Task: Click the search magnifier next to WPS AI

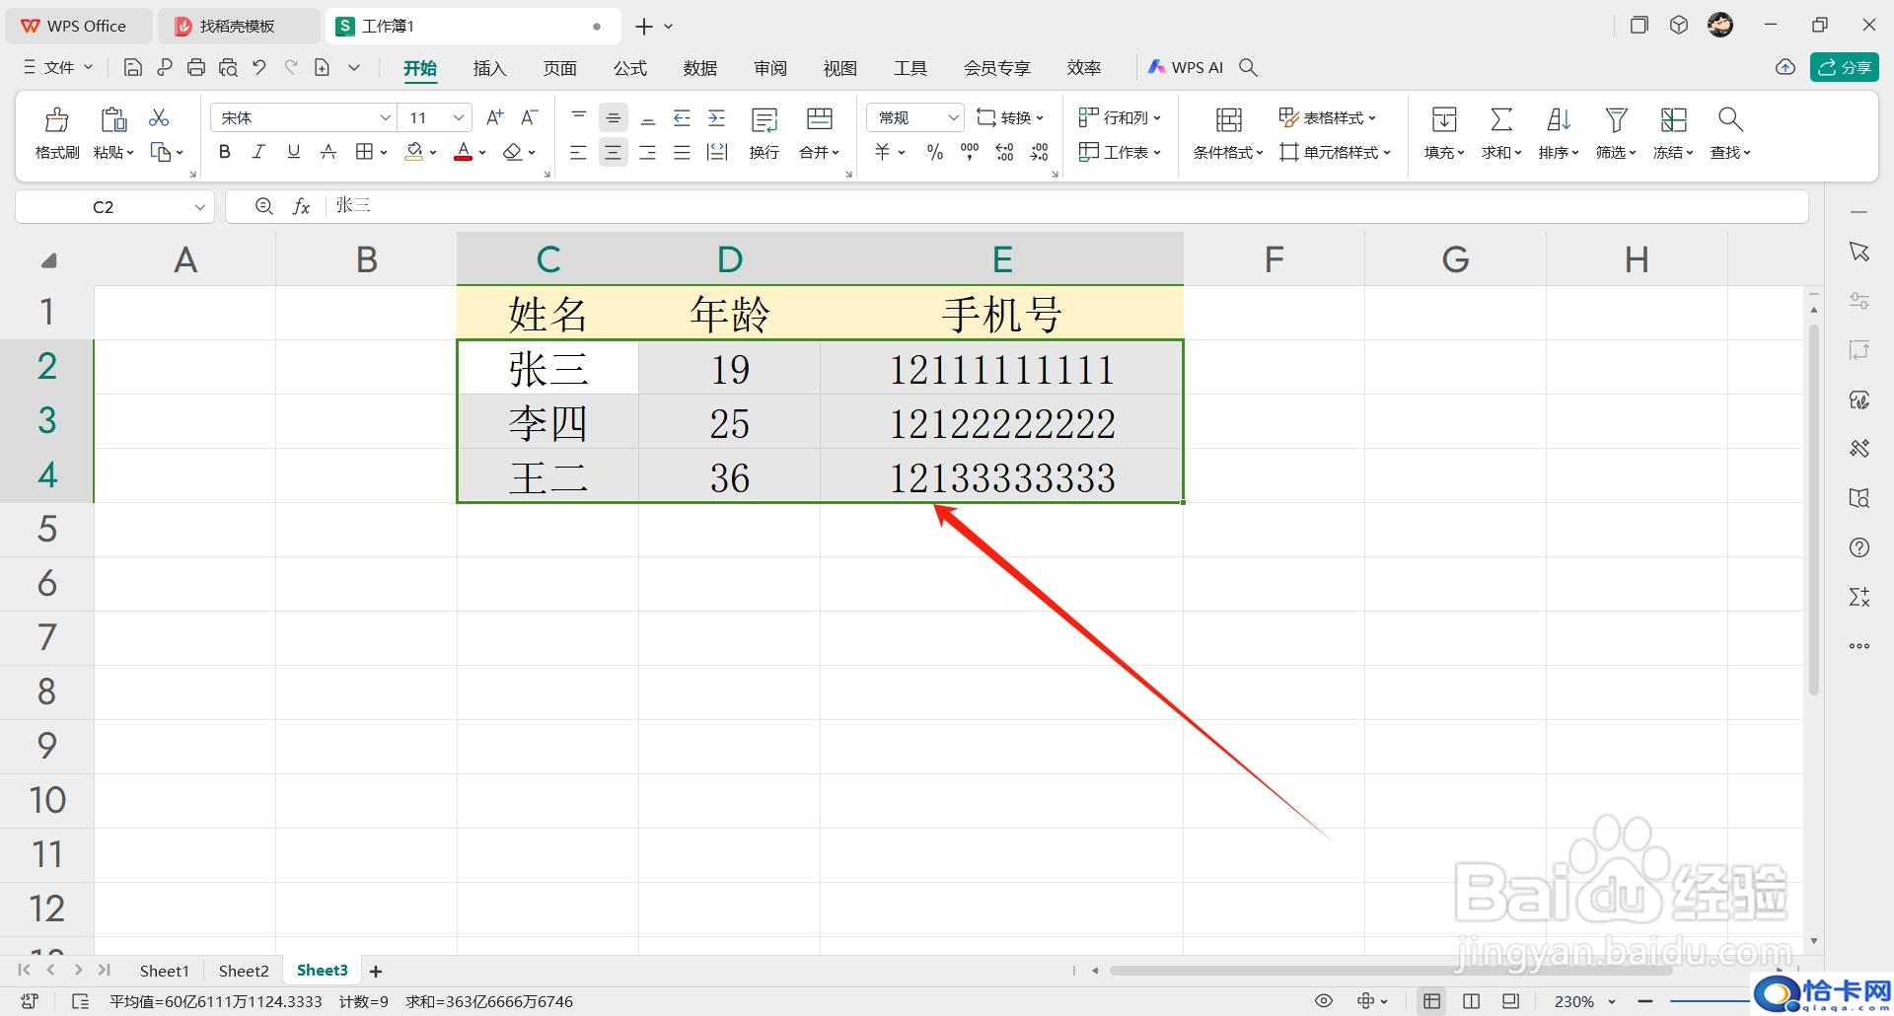Action: click(1248, 67)
